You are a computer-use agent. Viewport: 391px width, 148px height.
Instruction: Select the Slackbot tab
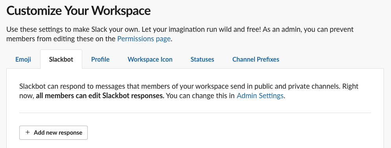61,59
